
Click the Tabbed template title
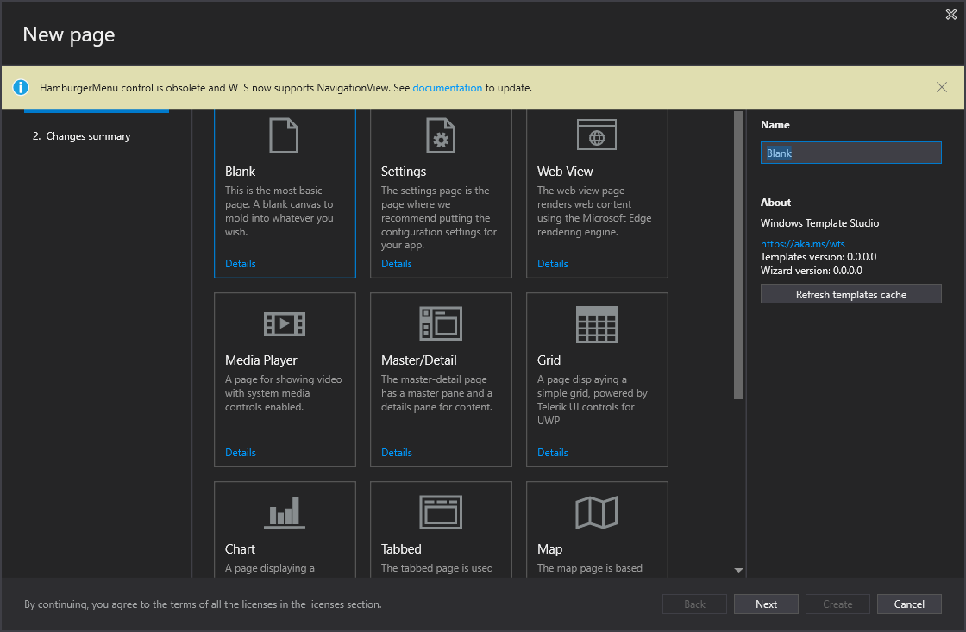coord(401,549)
